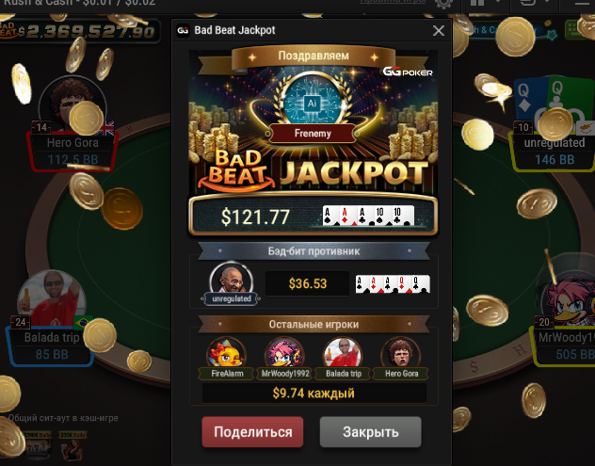Open the slot machine Daily promo icon
The width and height of the screenshot is (595, 466).
(x=37, y=444)
